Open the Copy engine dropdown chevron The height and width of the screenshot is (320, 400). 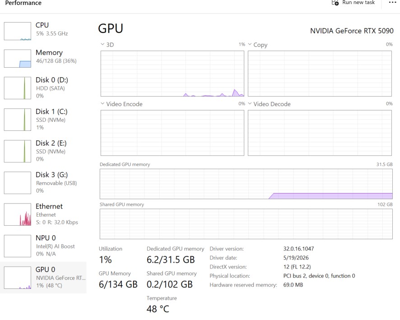(250, 44)
